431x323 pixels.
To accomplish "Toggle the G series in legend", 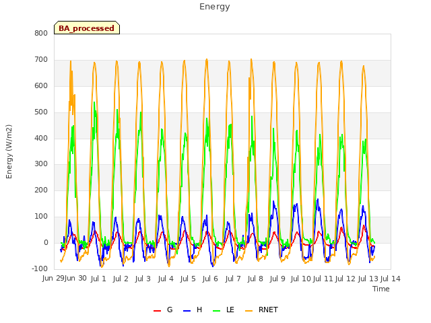I will (x=170, y=310).
